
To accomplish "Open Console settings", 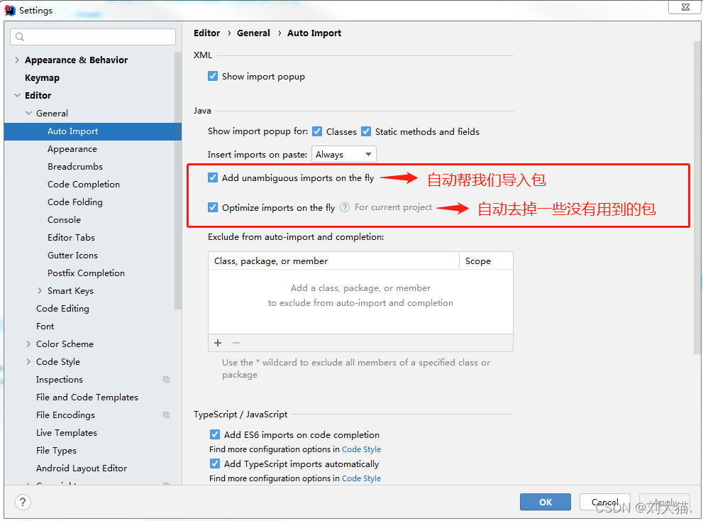I will 64,220.
